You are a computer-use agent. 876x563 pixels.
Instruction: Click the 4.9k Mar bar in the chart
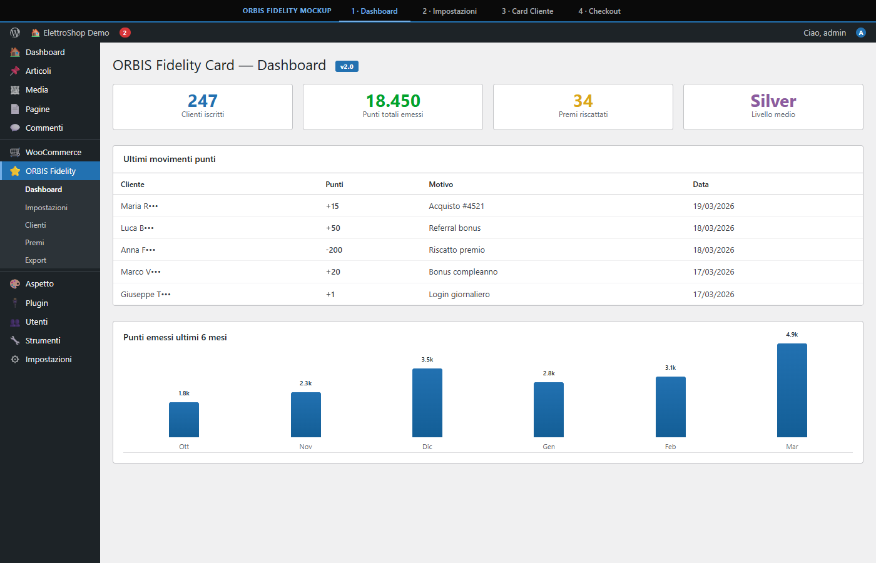tap(792, 390)
